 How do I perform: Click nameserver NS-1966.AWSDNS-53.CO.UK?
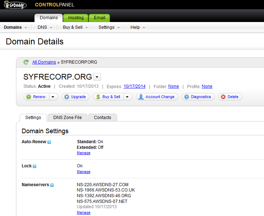[106, 190]
